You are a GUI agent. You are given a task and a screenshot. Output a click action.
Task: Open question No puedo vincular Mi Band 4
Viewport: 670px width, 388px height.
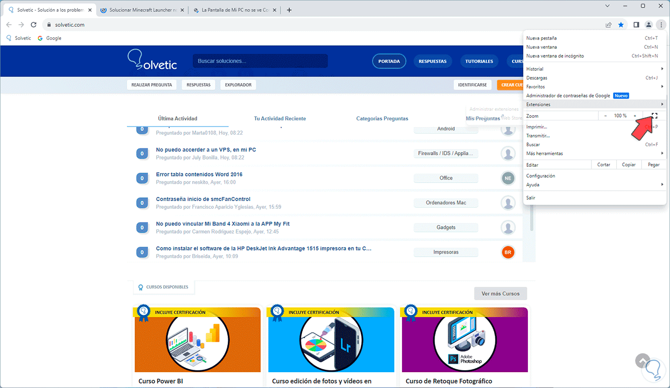[x=223, y=224]
